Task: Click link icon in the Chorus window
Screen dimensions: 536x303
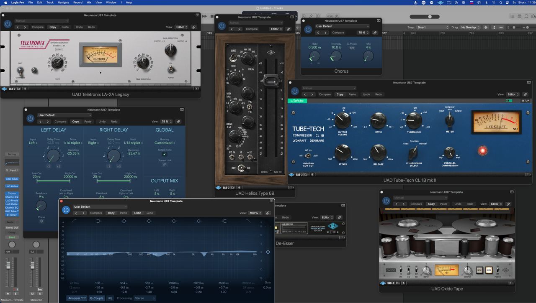Action: [x=375, y=33]
